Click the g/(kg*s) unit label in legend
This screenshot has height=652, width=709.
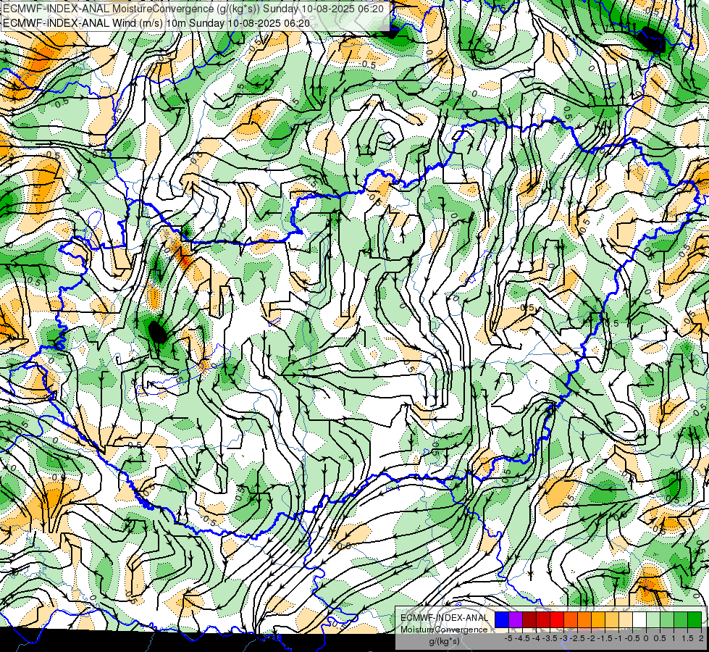click(444, 642)
